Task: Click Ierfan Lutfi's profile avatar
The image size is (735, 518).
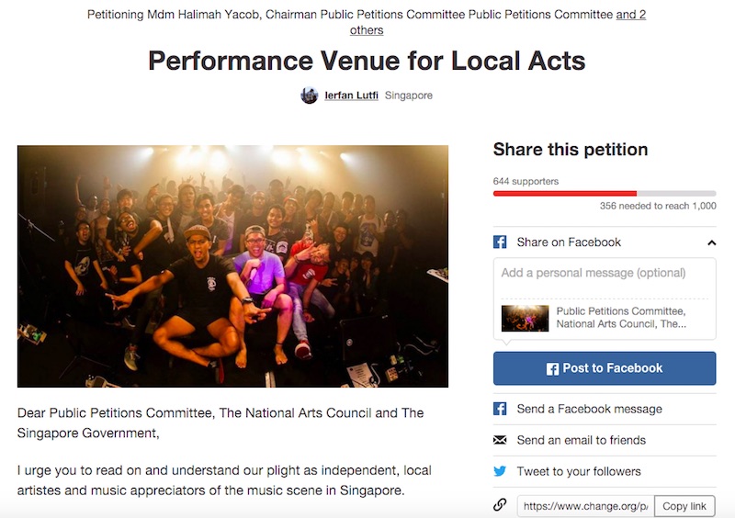Action: [x=310, y=96]
